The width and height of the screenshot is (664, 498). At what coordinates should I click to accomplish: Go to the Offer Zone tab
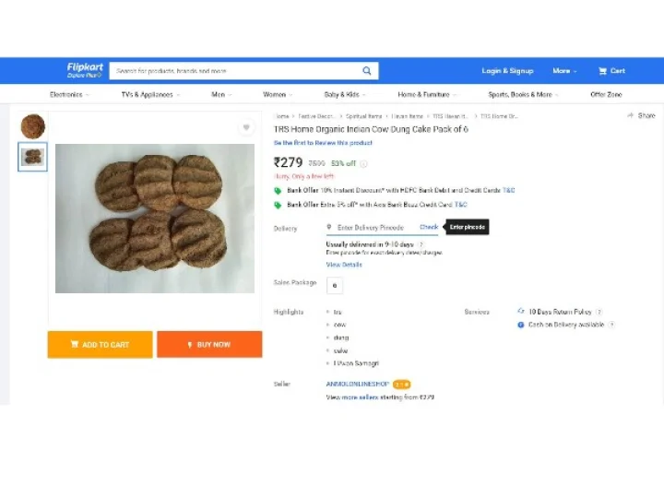pos(606,94)
